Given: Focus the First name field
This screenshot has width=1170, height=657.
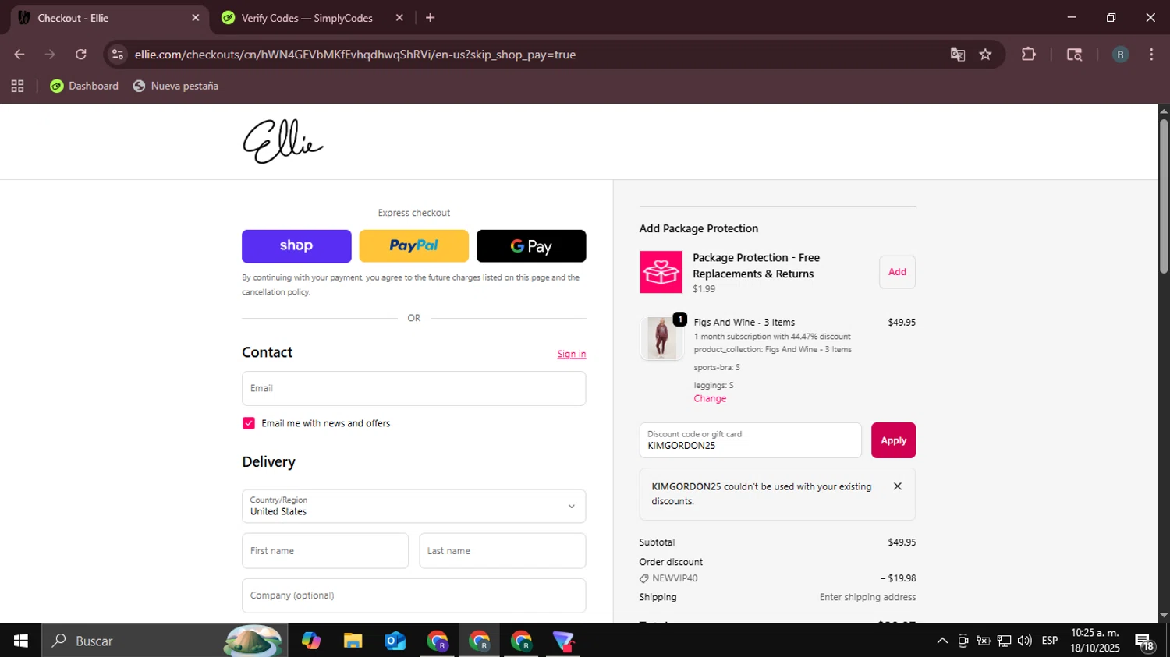Looking at the screenshot, I should coord(325,551).
